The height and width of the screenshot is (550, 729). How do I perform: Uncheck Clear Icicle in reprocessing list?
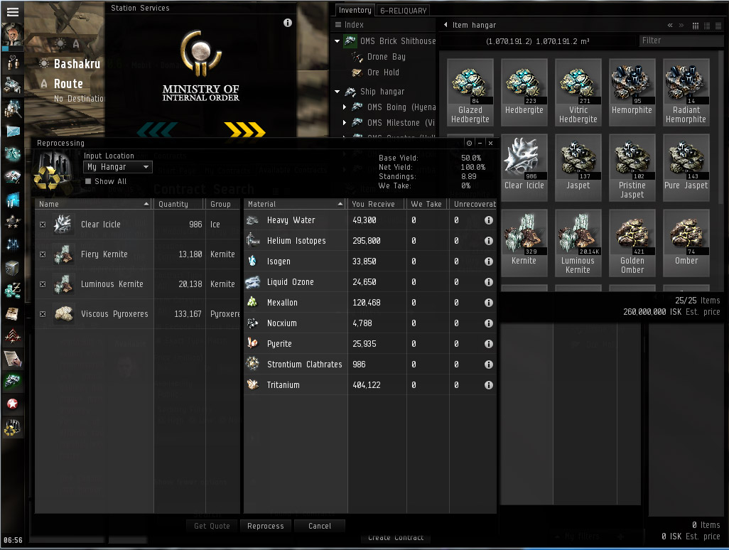43,225
